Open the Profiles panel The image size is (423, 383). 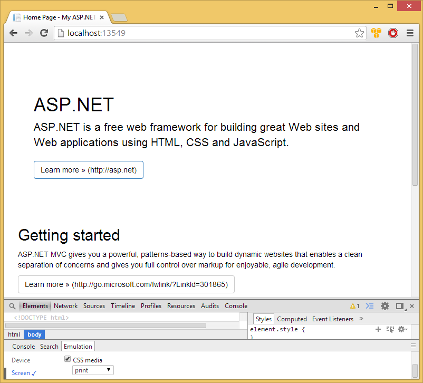pyautogui.click(x=151, y=306)
